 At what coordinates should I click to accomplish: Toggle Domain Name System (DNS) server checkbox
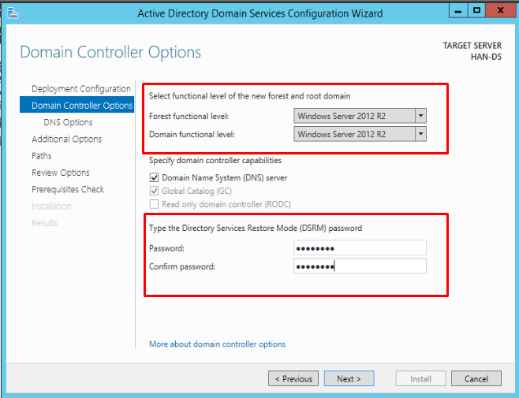click(154, 177)
